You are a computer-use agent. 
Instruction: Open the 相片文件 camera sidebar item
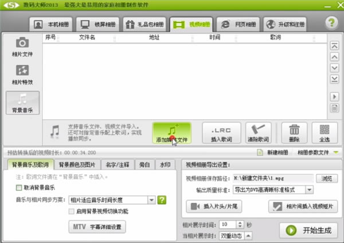coord(22,47)
